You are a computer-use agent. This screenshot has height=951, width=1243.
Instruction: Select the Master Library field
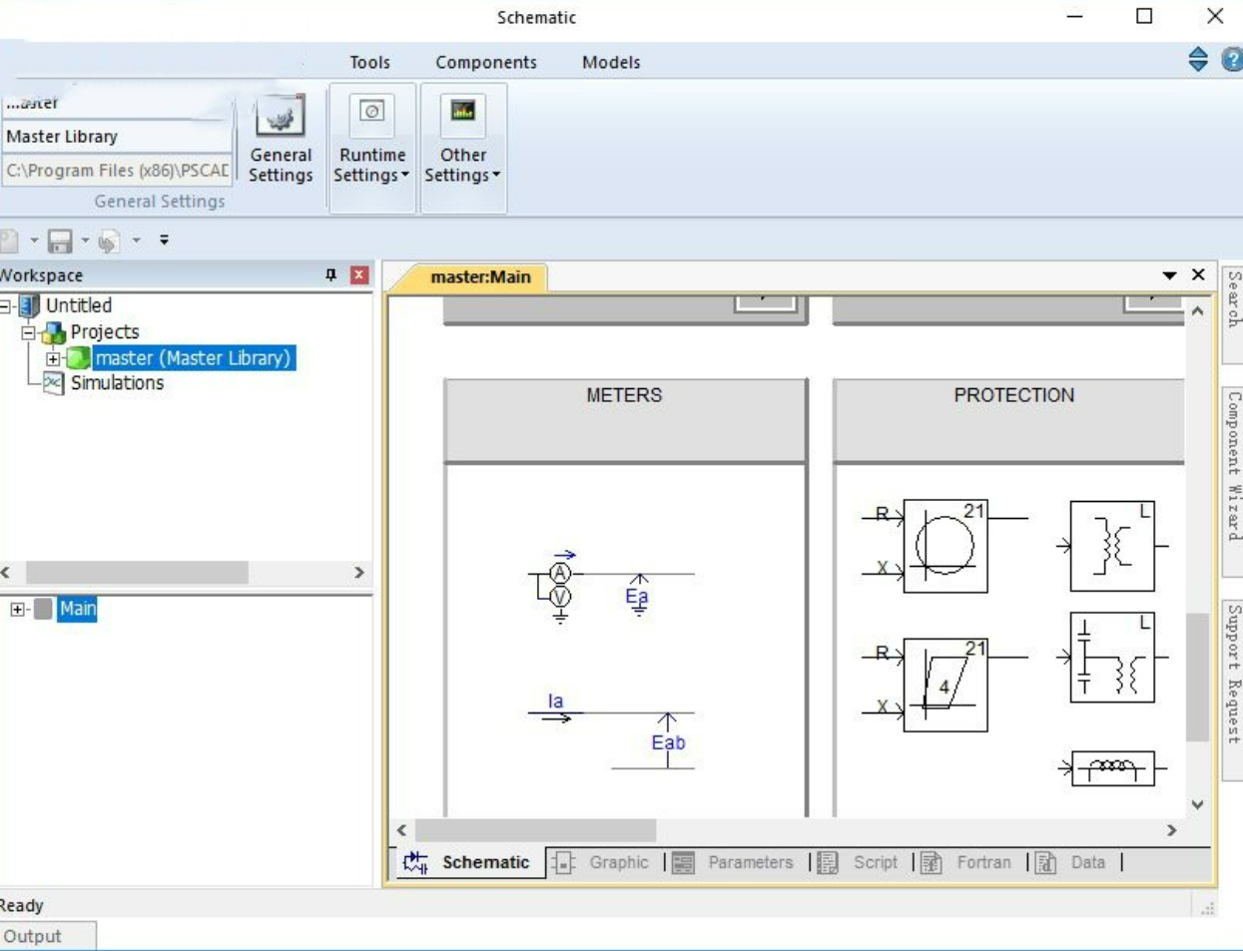pyautogui.click(x=116, y=137)
